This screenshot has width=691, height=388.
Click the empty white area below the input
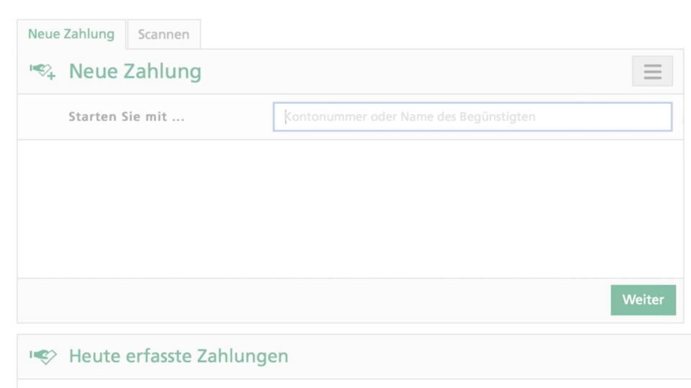click(x=351, y=209)
